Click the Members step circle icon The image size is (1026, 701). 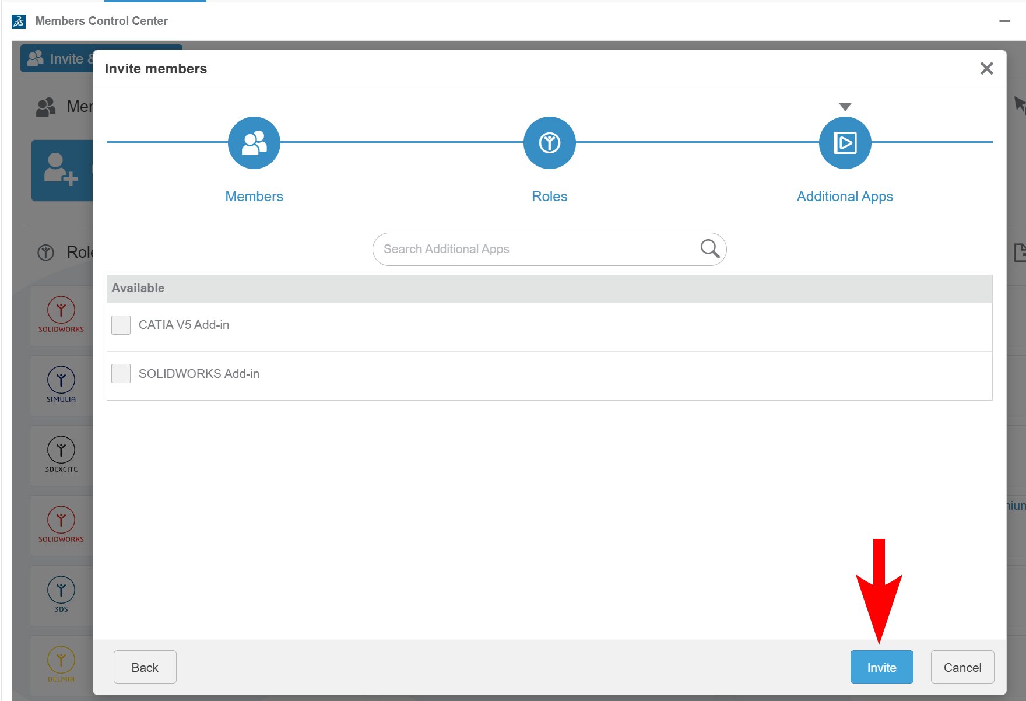pyautogui.click(x=254, y=143)
